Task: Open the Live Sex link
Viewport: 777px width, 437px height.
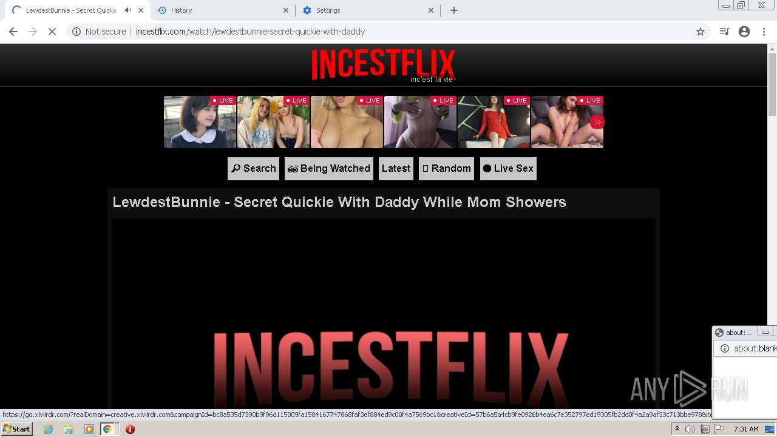Action: pyautogui.click(x=508, y=169)
